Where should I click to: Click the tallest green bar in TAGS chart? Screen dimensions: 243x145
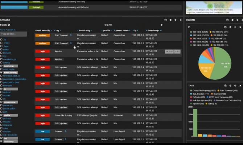point(195,123)
